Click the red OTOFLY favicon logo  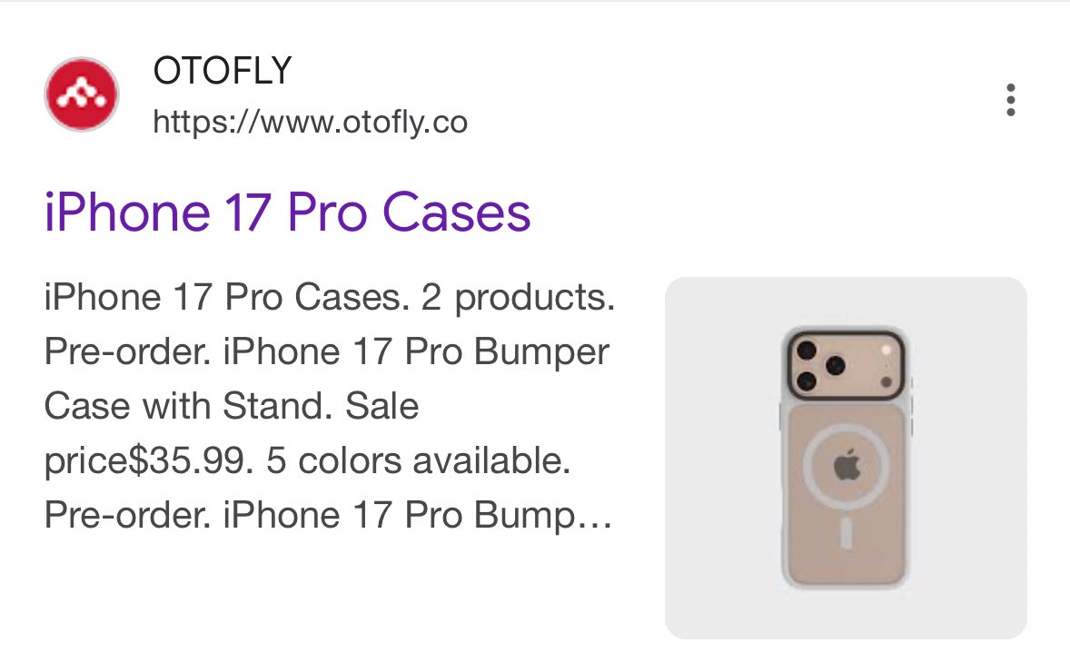(81, 94)
